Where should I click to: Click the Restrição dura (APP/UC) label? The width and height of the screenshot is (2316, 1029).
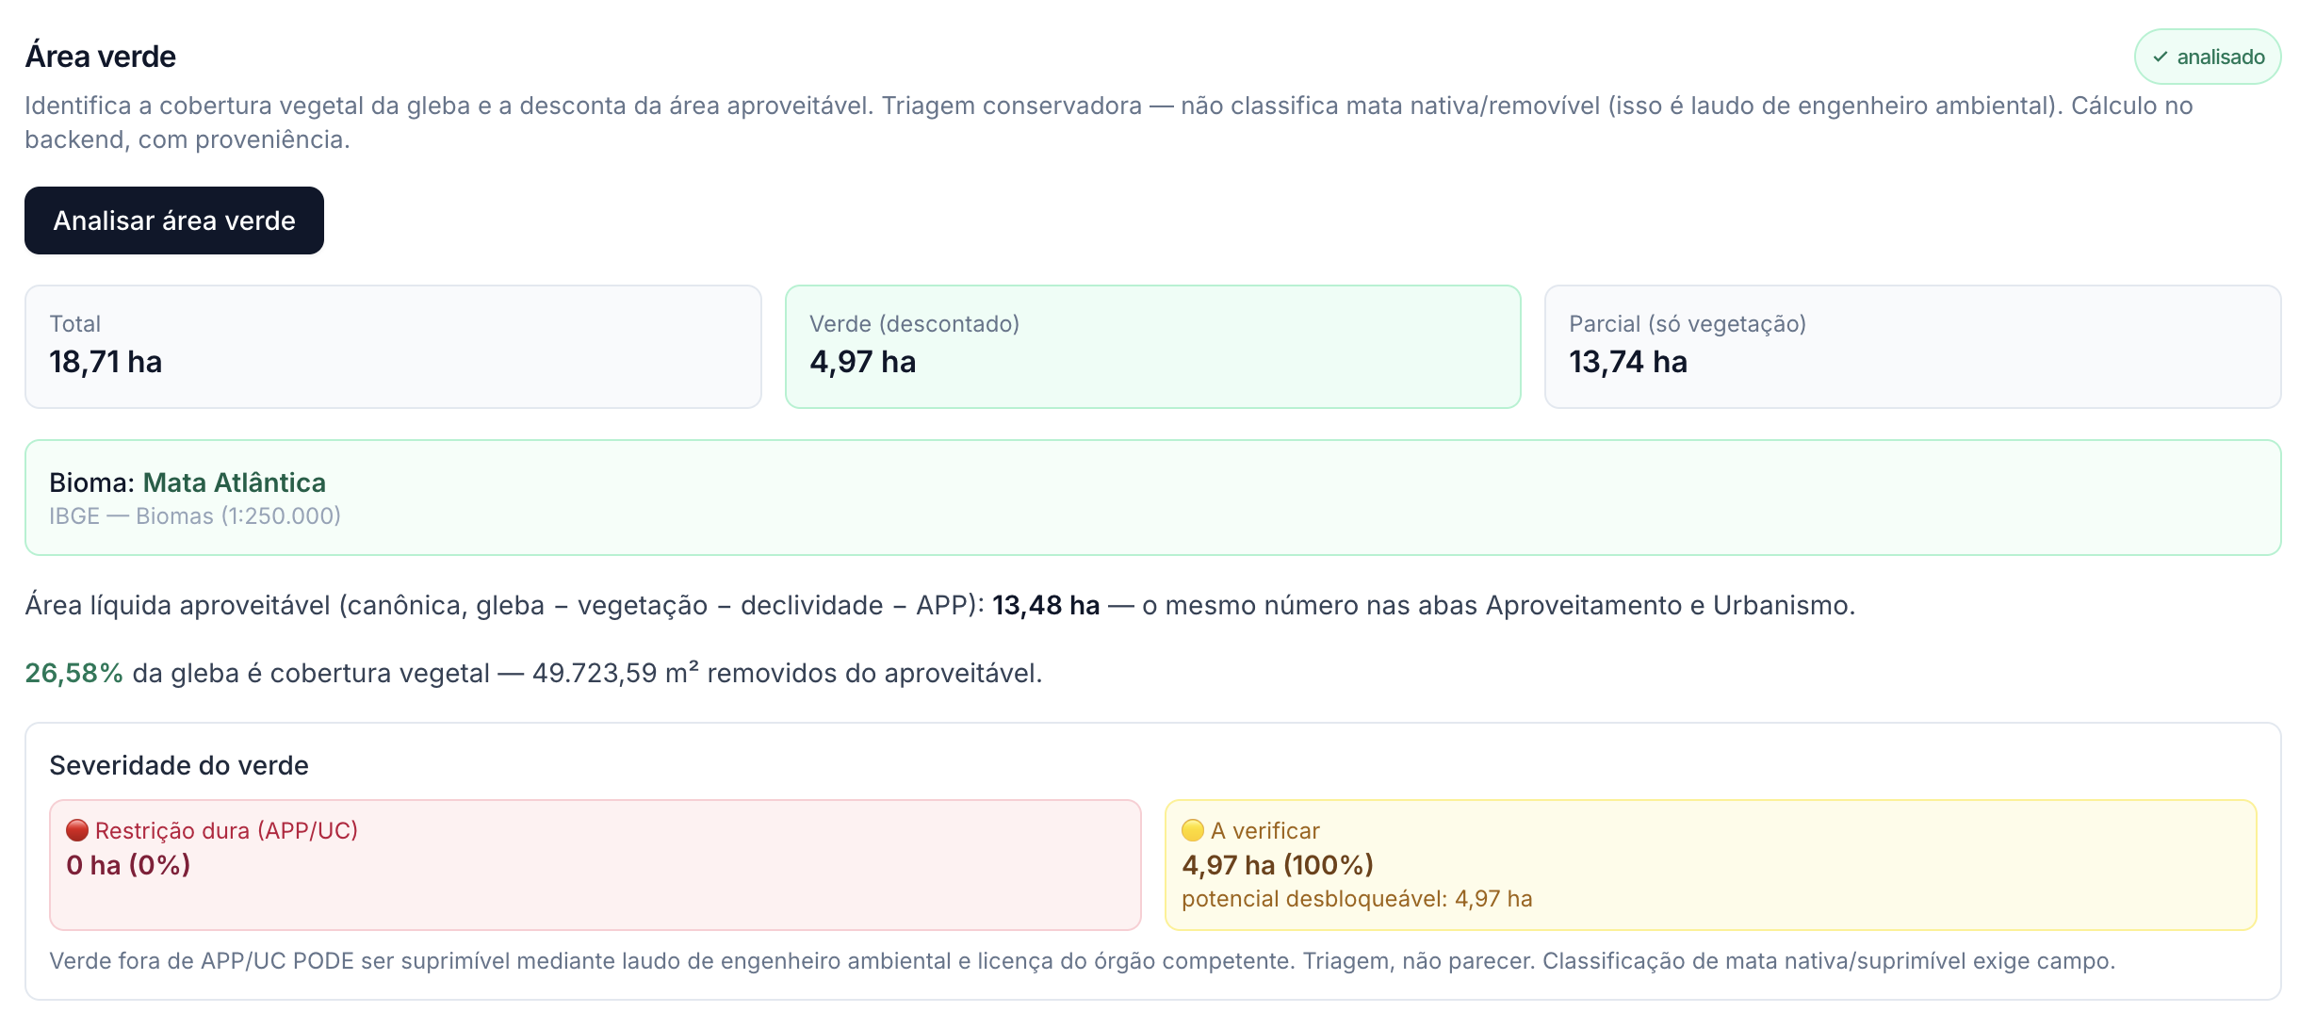226,830
